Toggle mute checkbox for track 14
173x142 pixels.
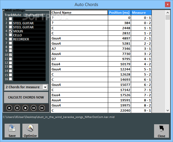[x=11, y=71]
